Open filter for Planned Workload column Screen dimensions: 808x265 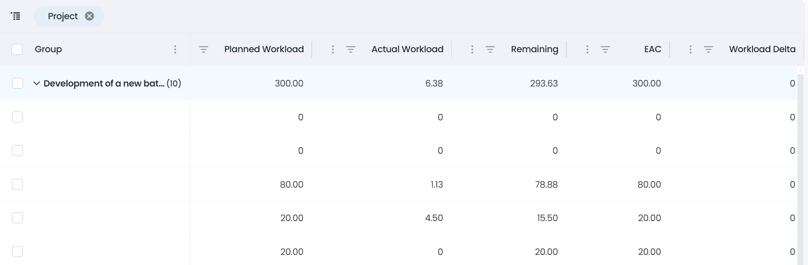[204, 49]
